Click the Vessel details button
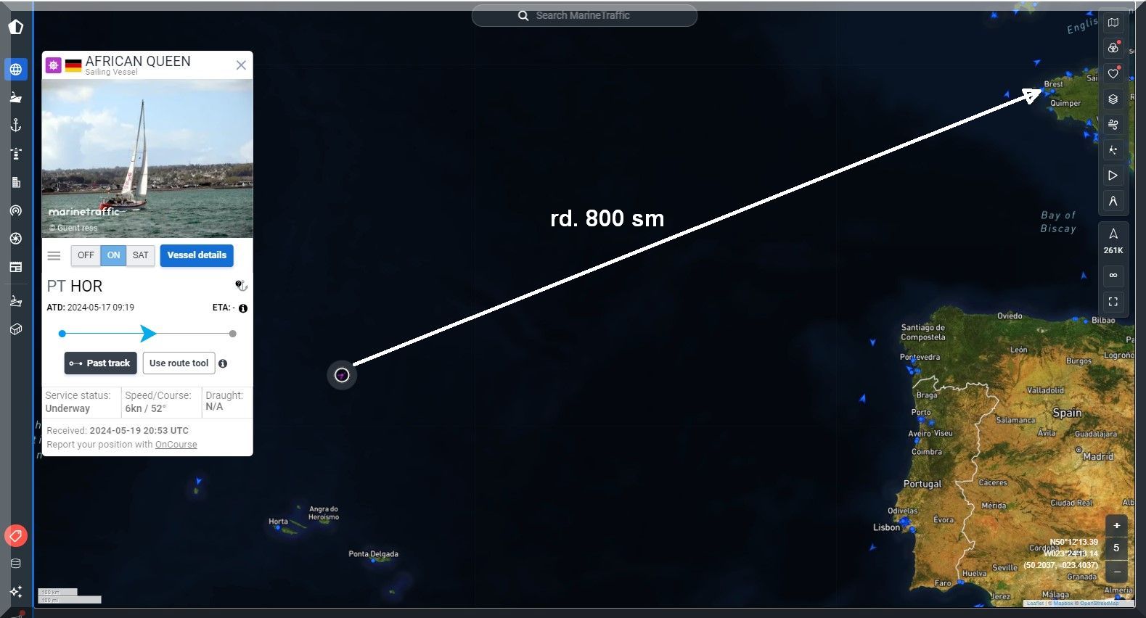This screenshot has height=618, width=1146. (x=197, y=255)
